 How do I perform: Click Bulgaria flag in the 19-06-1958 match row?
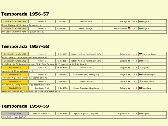tap(129, 88)
